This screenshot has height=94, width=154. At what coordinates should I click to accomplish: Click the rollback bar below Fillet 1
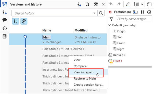click(x=130, y=67)
